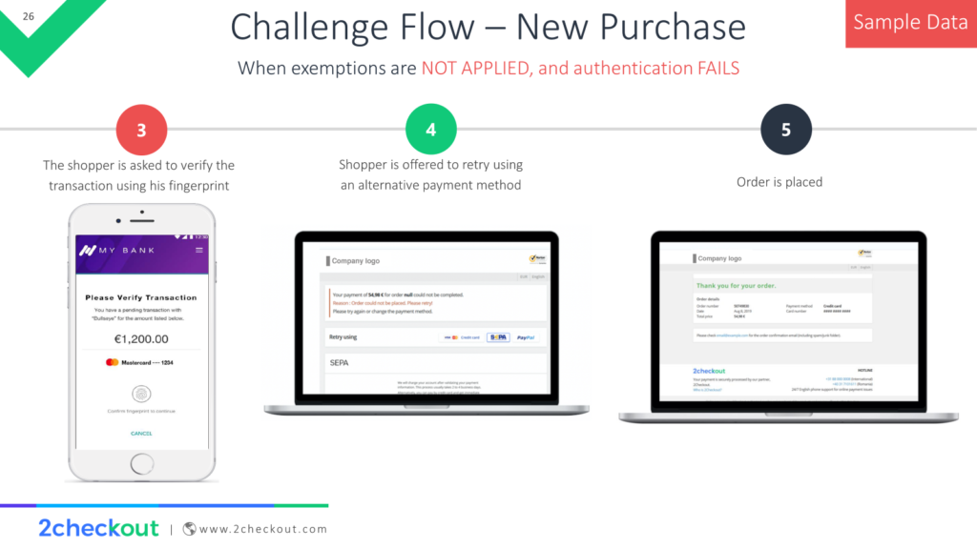Click the 2checkout link on right laptop
Image resolution: width=977 pixels, height=549 pixels.
coord(709,371)
